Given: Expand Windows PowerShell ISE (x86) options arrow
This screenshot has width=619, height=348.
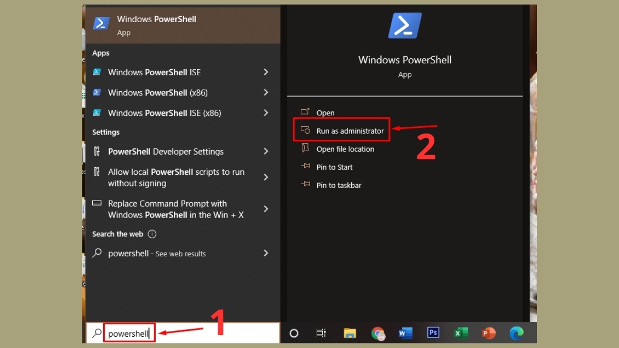Looking at the screenshot, I should click(x=266, y=113).
